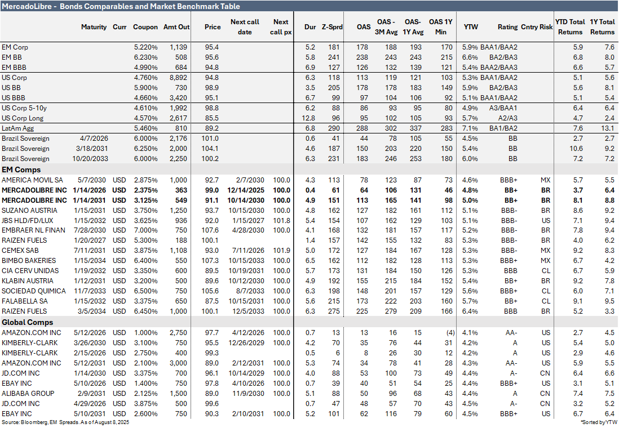Click the 'Z-Sprd' column header
Viewport: 619px width, 428px height.
(332, 27)
